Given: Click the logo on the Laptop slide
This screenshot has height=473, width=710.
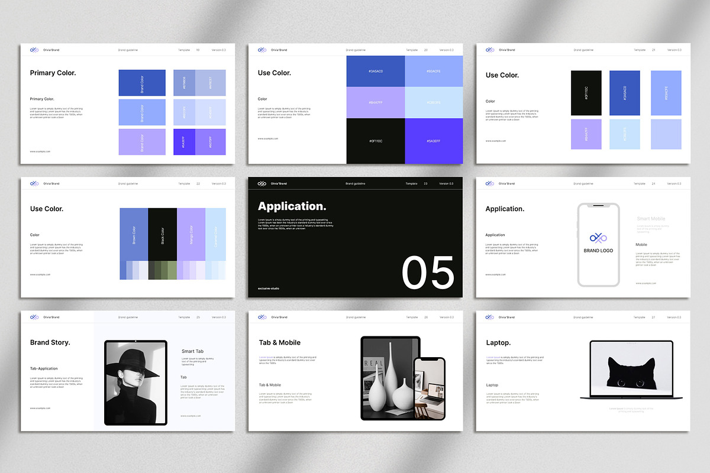Looking at the screenshot, I should click(490, 318).
